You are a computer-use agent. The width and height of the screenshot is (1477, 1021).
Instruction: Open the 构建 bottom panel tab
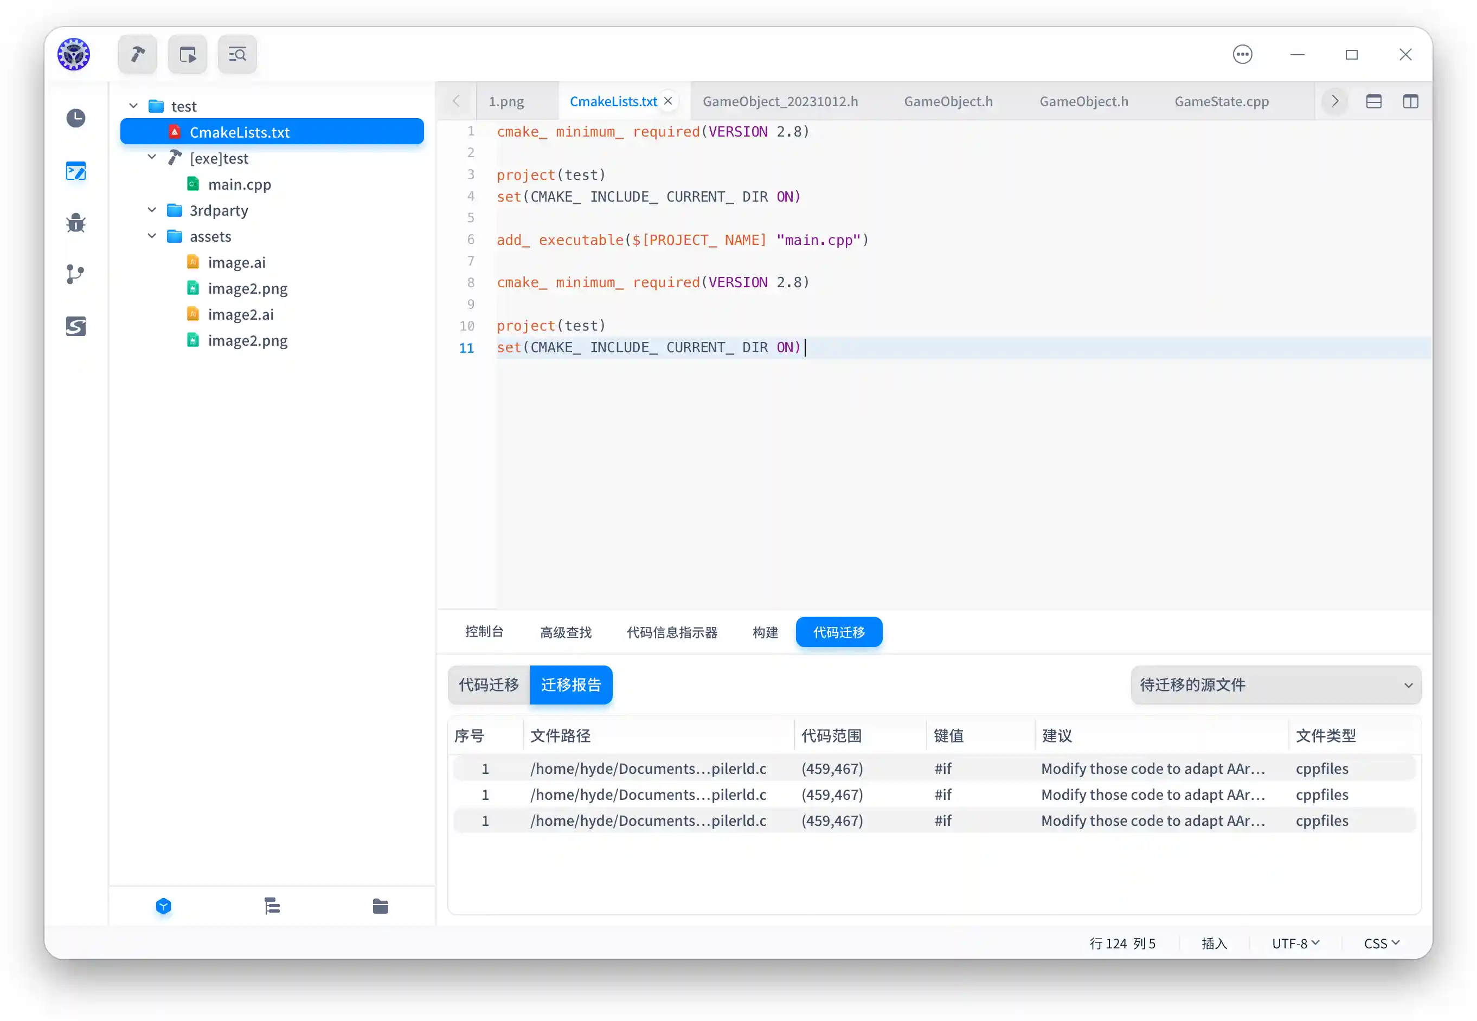[x=765, y=632]
